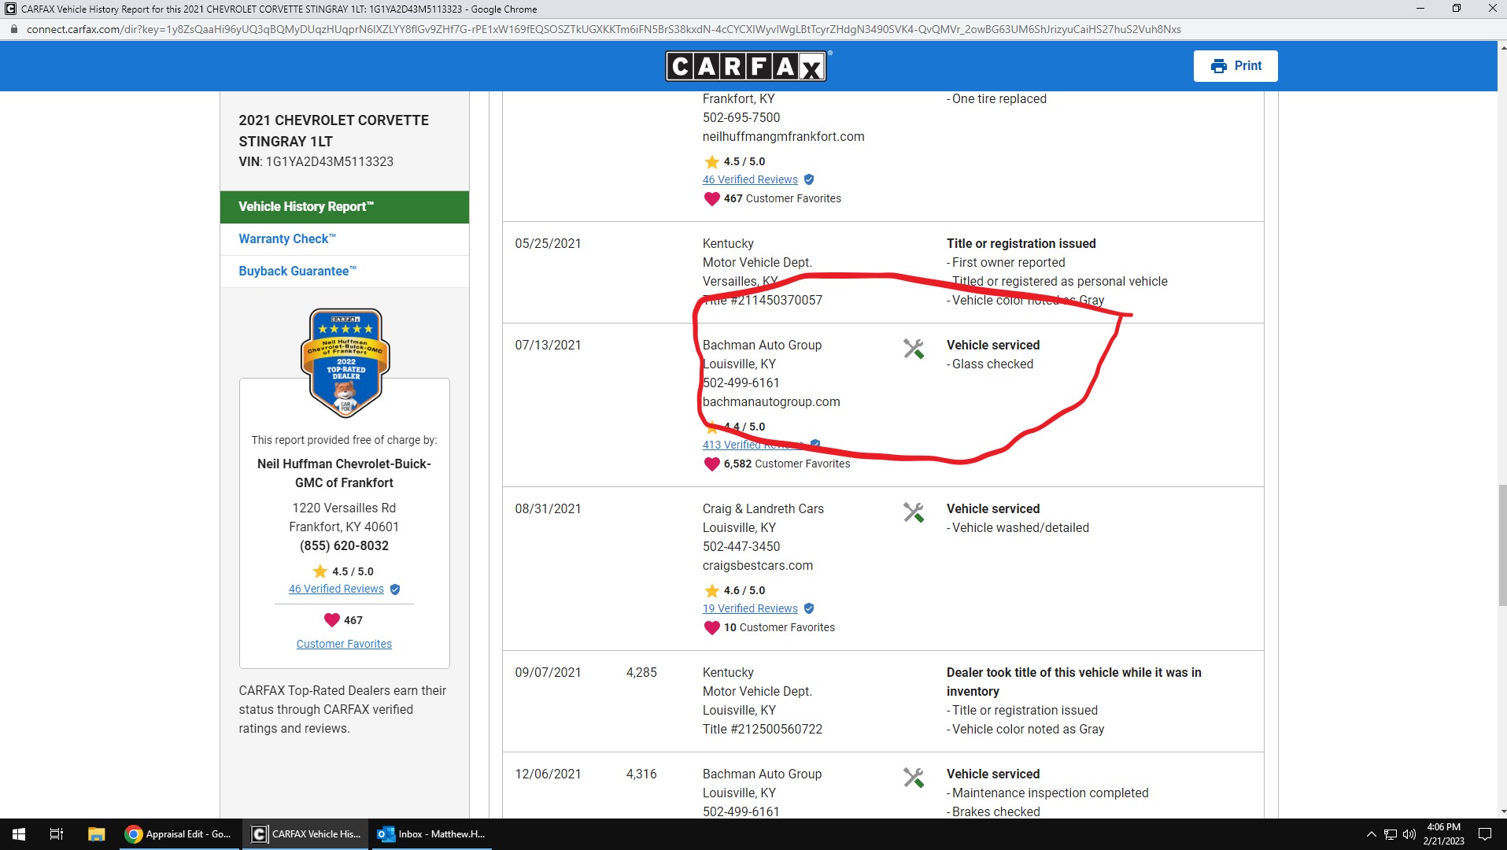Open Craig & Landreth 19 Verified Reviews link
This screenshot has width=1507, height=850.
(750, 608)
